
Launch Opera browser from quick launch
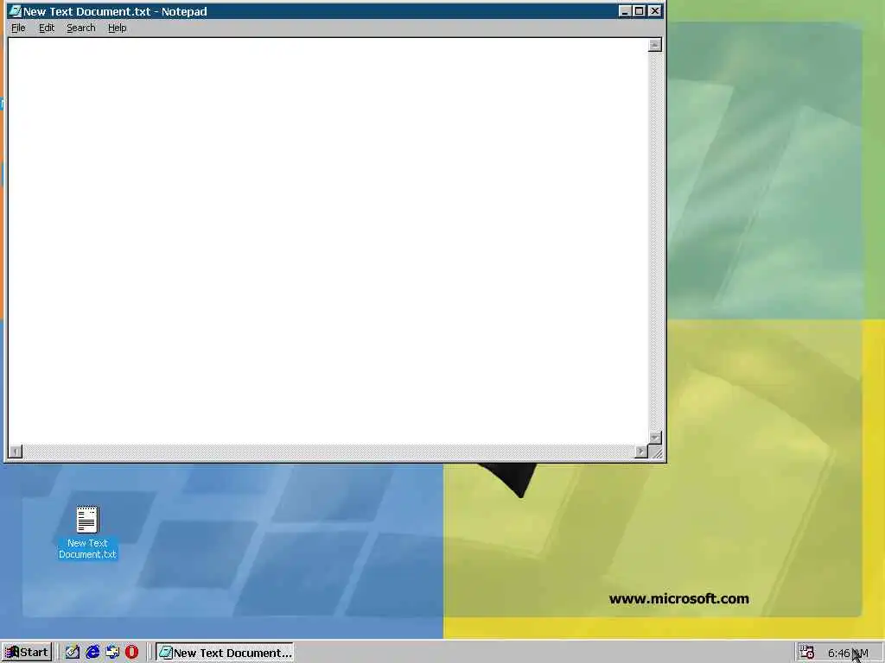[x=132, y=653]
